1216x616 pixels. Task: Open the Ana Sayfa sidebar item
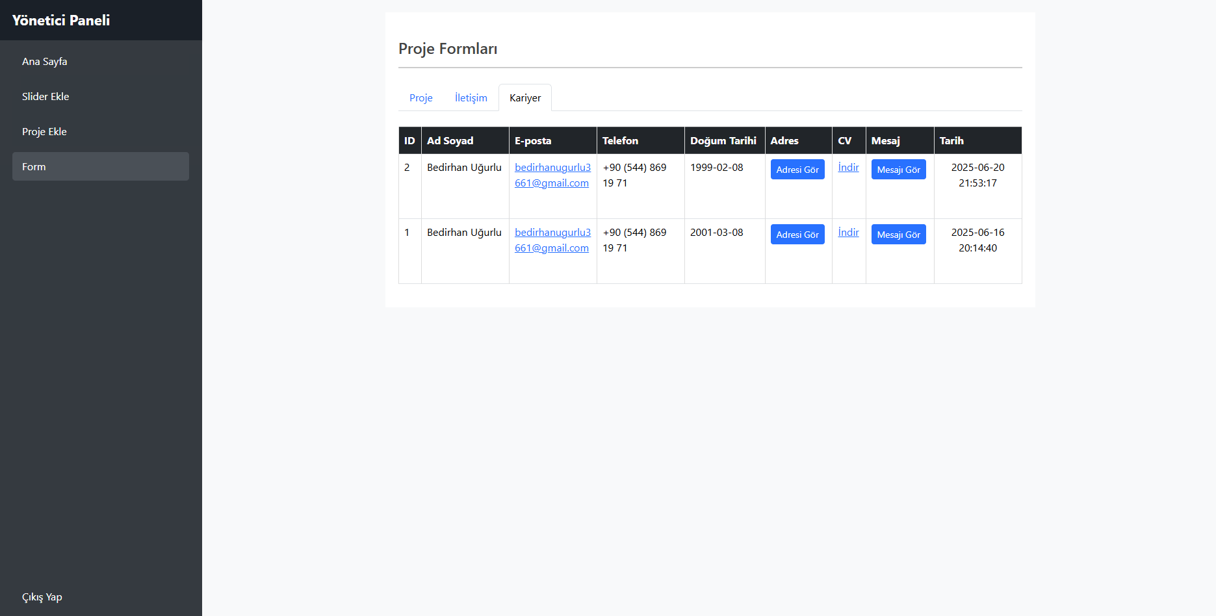coord(45,62)
